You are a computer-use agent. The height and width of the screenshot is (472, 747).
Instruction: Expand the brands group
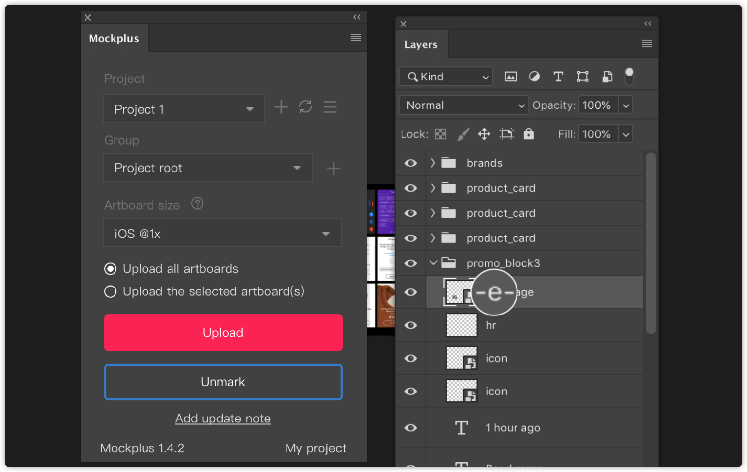(432, 163)
